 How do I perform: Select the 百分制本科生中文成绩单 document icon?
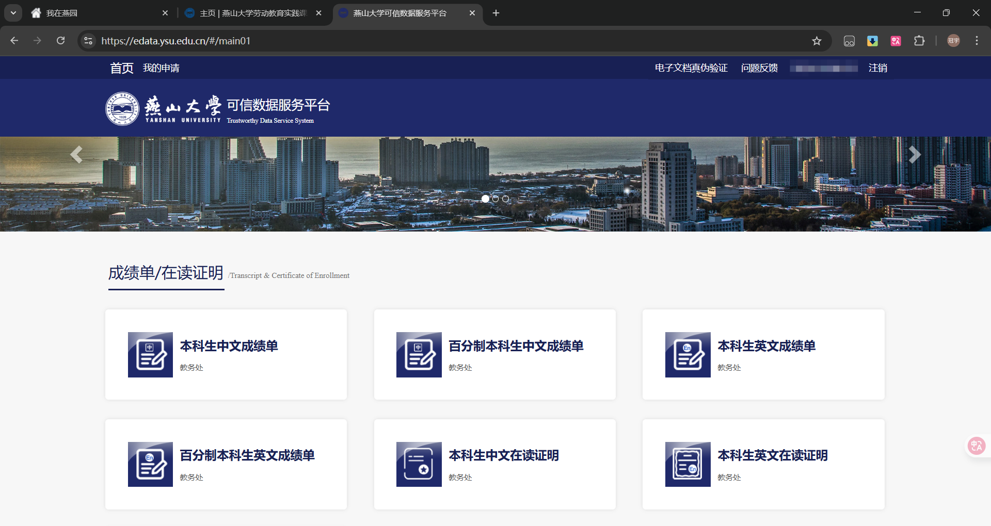[x=419, y=354]
